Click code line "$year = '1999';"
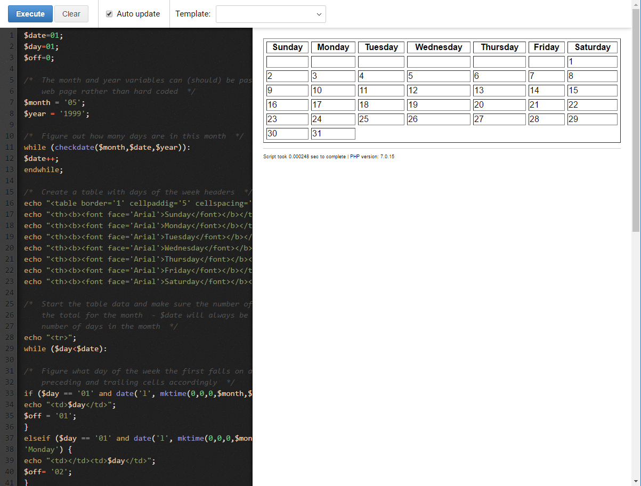Viewport: 641px width, 486px height. pyautogui.click(x=56, y=114)
